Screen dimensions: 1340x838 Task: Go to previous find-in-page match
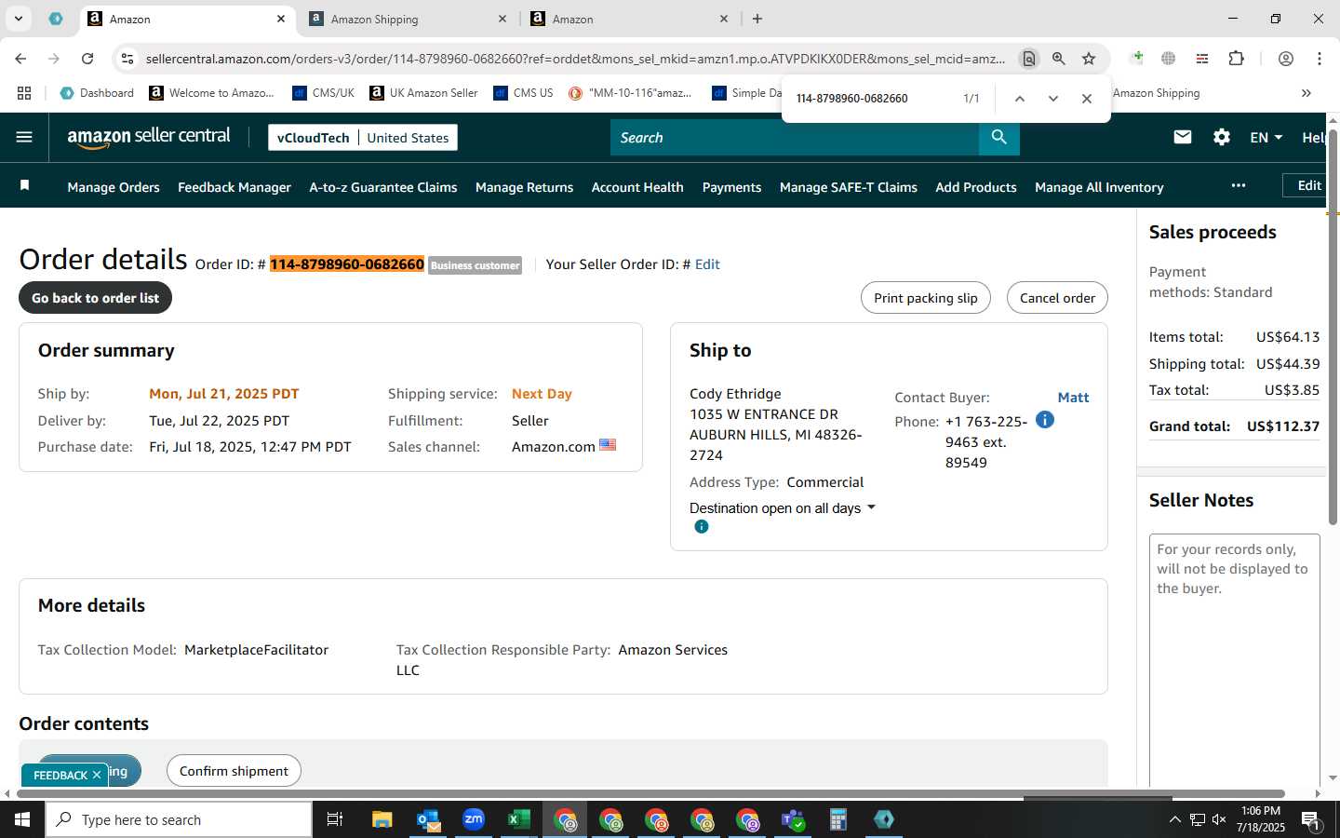point(1019,98)
